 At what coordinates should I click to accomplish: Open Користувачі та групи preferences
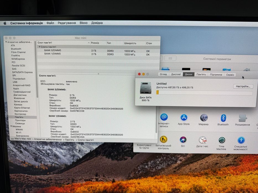pyautogui.click(x=144, y=146)
